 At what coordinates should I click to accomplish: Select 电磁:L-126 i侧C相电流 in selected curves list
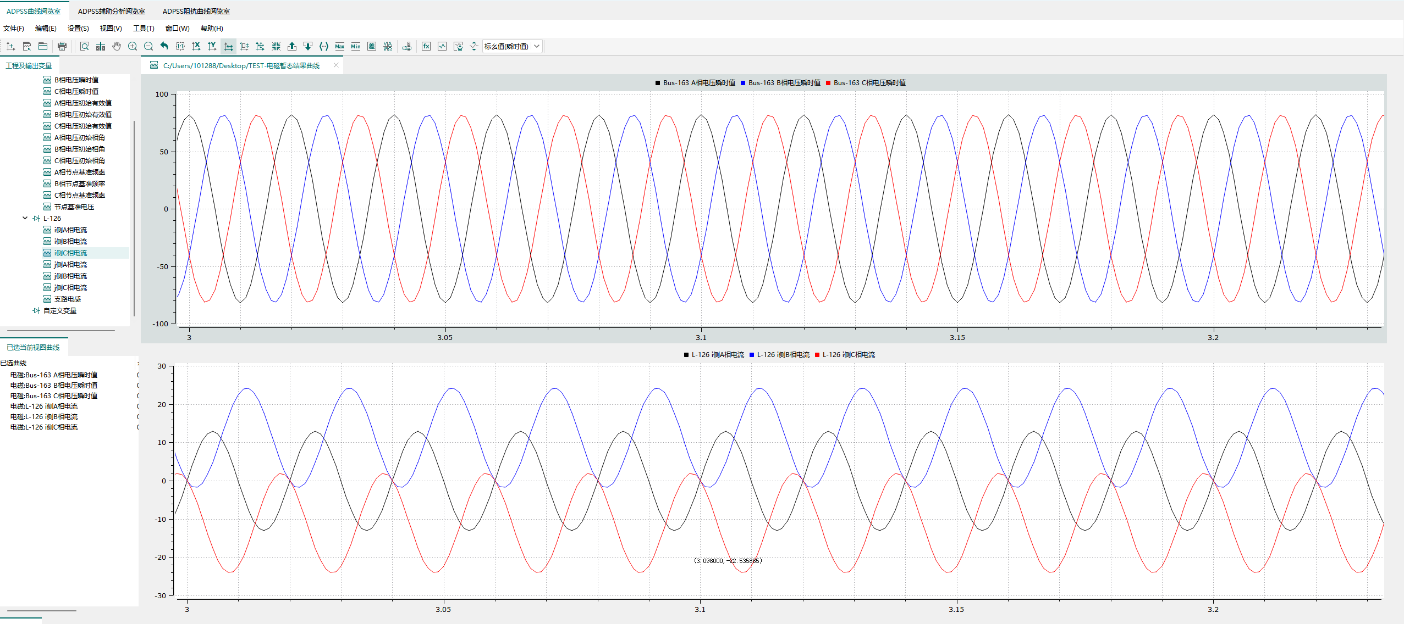pos(44,427)
